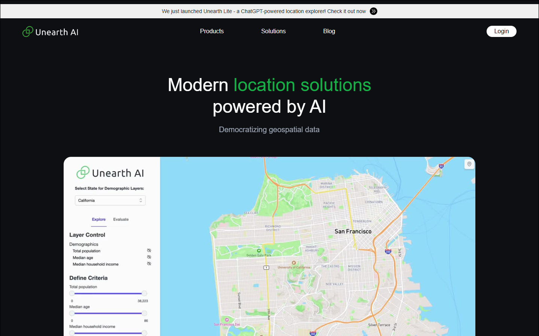
Task: Click the green "location solutions" headline text
Action: point(302,85)
